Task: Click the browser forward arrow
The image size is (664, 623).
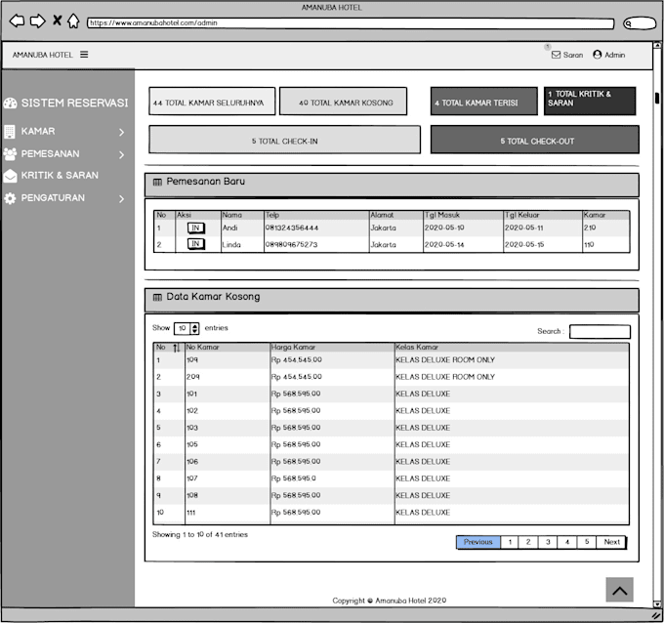Action: coord(38,21)
